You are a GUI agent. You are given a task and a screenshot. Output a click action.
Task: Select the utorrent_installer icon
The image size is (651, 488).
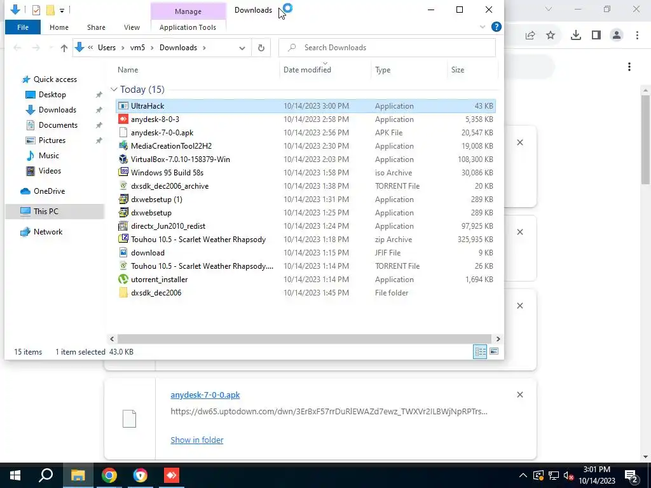click(123, 280)
